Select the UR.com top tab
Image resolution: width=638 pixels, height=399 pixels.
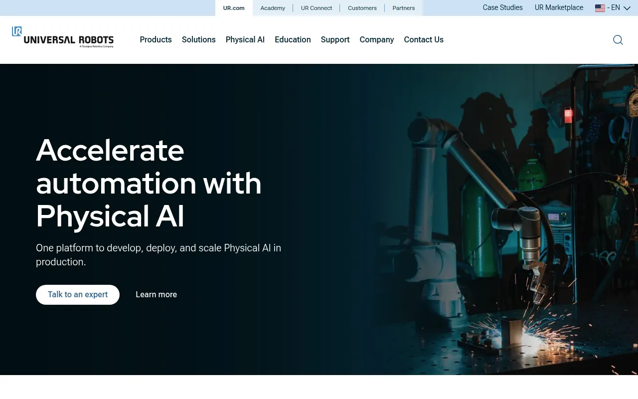234,8
